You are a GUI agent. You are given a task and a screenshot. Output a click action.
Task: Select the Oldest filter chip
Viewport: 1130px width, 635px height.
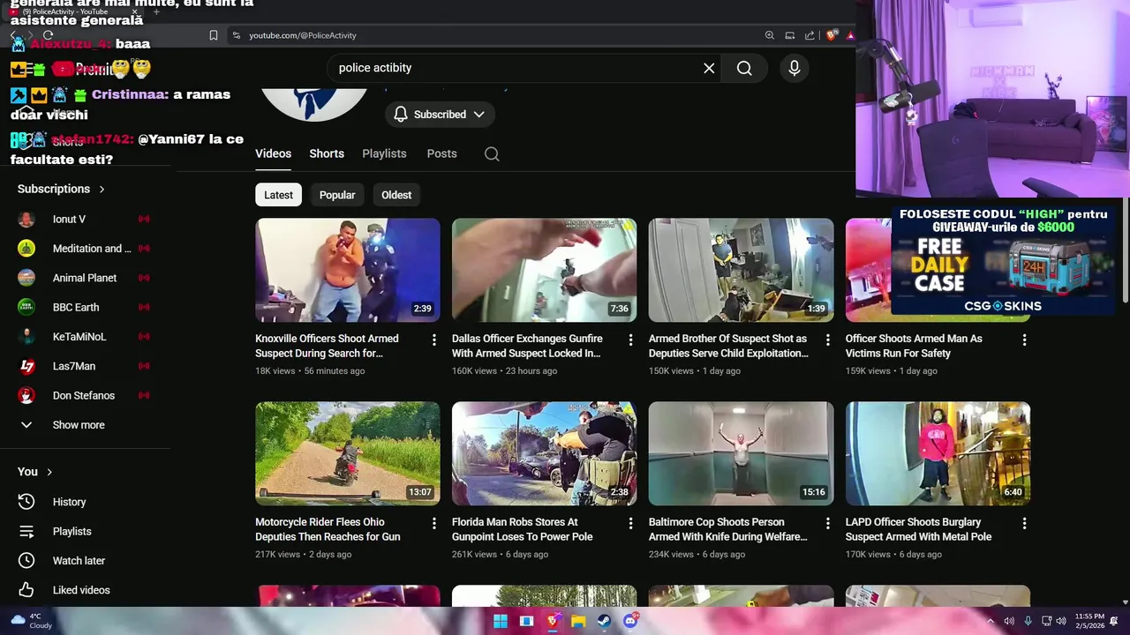point(396,195)
